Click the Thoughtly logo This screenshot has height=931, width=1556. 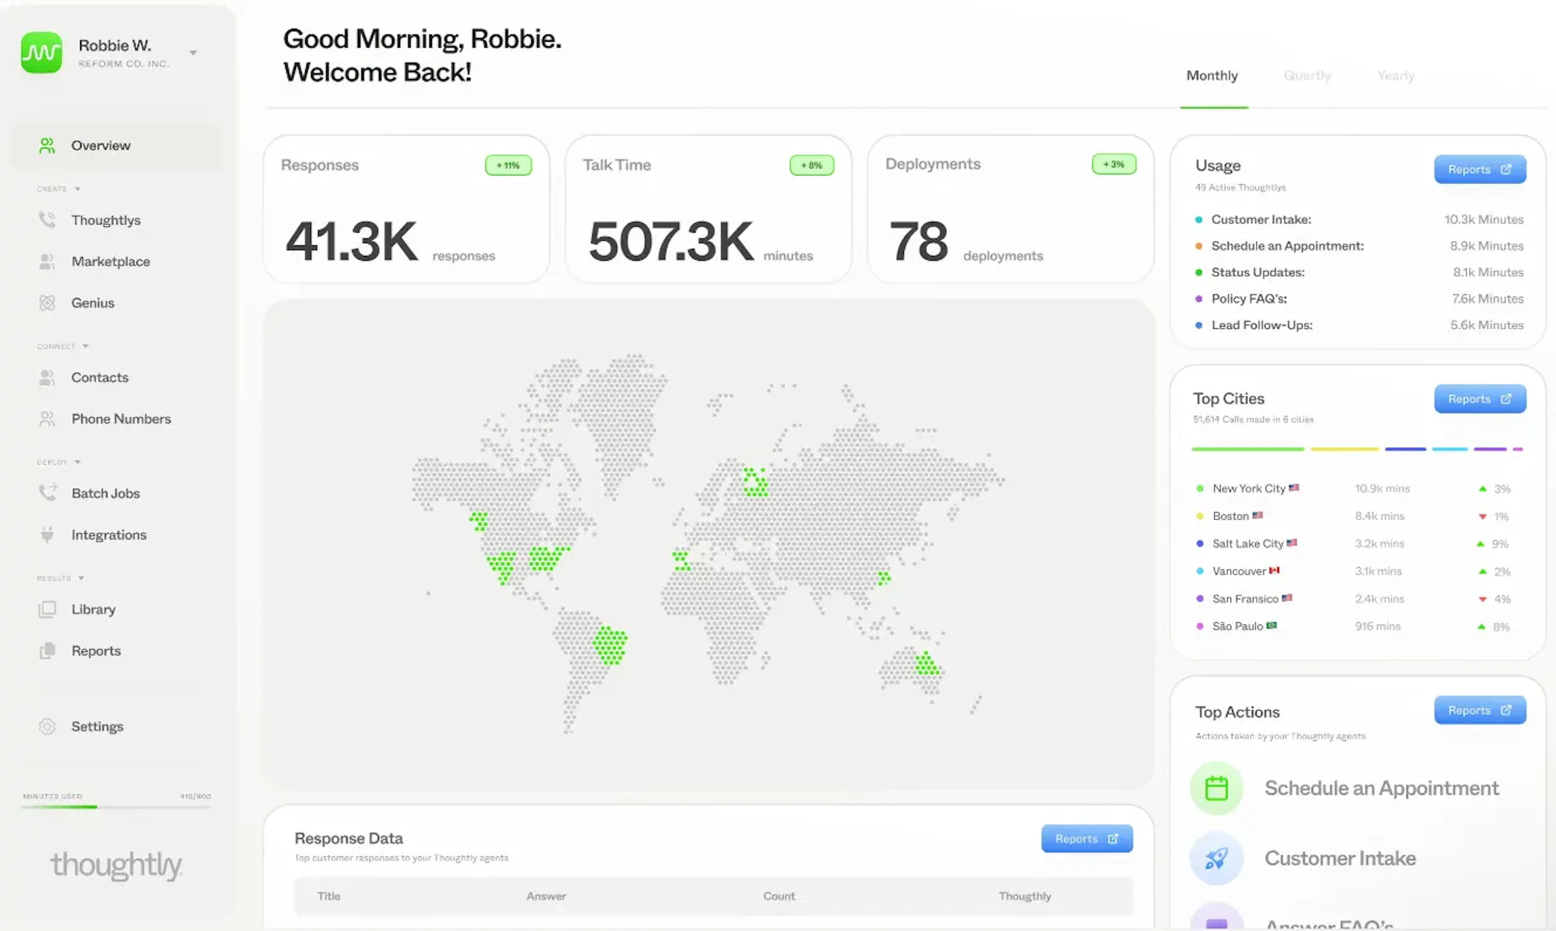click(x=116, y=866)
